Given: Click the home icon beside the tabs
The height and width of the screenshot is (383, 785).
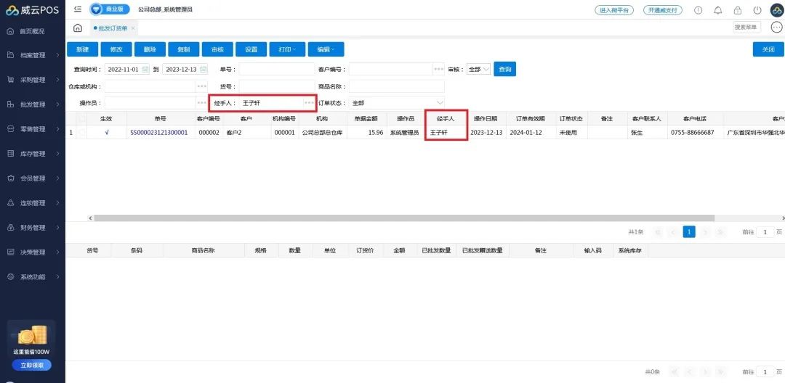Looking at the screenshot, I should 78,28.
